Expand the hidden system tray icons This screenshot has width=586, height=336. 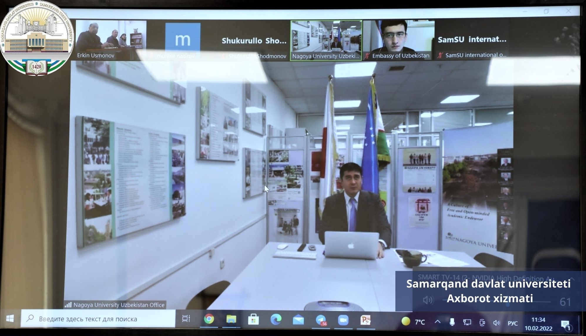tap(438, 322)
